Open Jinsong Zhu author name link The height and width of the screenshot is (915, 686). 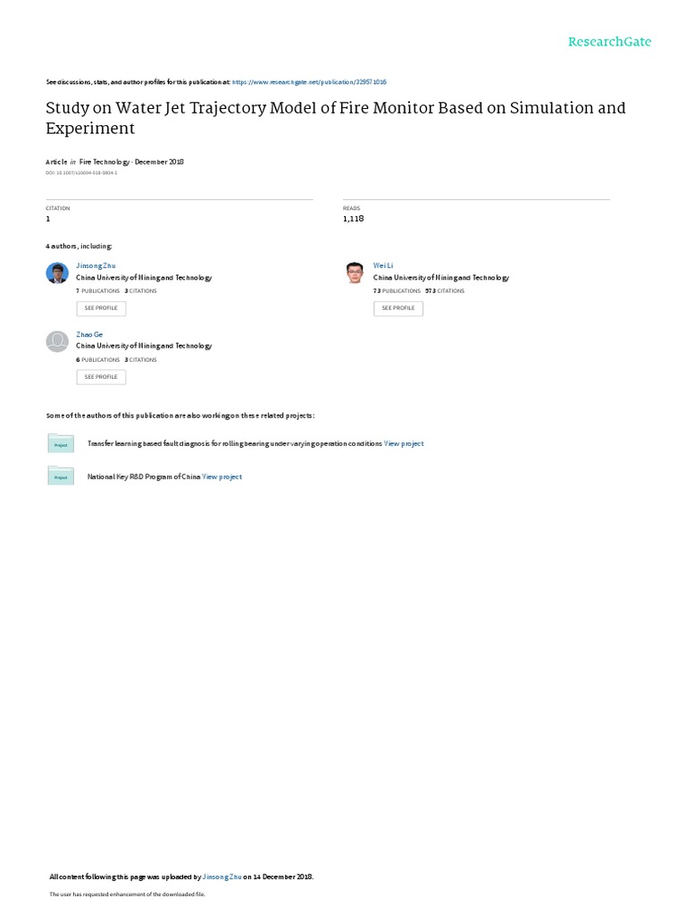(x=96, y=265)
